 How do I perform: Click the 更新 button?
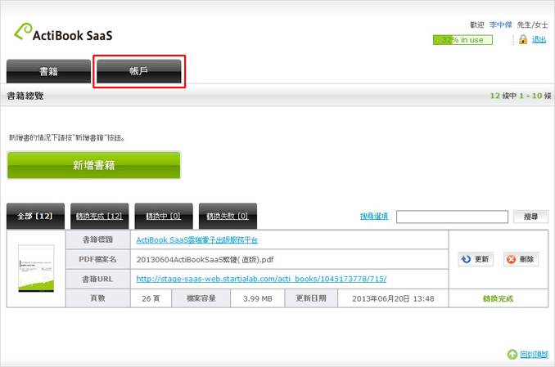pyautogui.click(x=476, y=259)
